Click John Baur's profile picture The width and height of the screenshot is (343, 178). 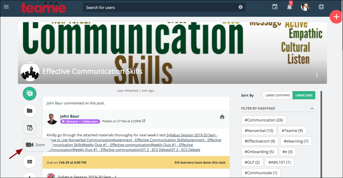(x=52, y=119)
